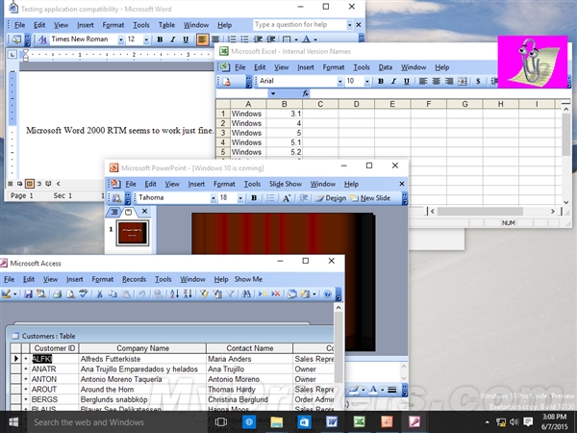Click Increase Font Size icon in PowerPoint
This screenshot has width=577, height=433.
287,198
